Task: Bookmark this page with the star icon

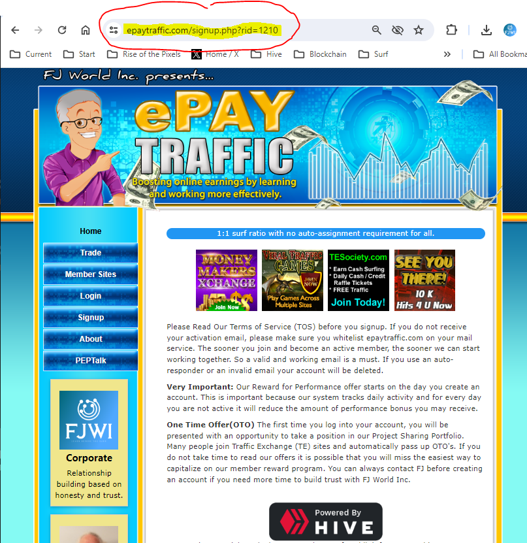Action: (419, 30)
